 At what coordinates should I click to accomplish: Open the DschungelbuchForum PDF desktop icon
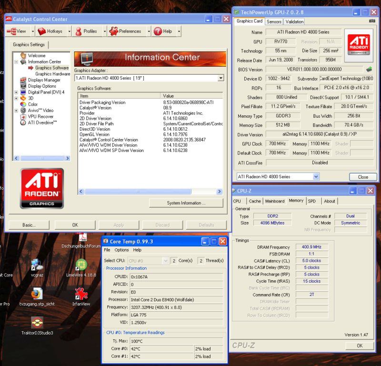coord(81,241)
